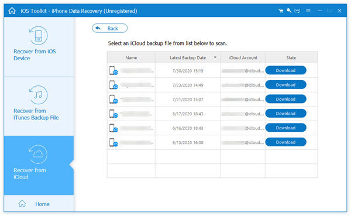Click the State column header
Screen dimensions: 351x216
click(x=291, y=57)
